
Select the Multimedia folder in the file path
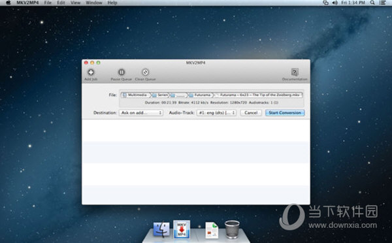point(135,95)
